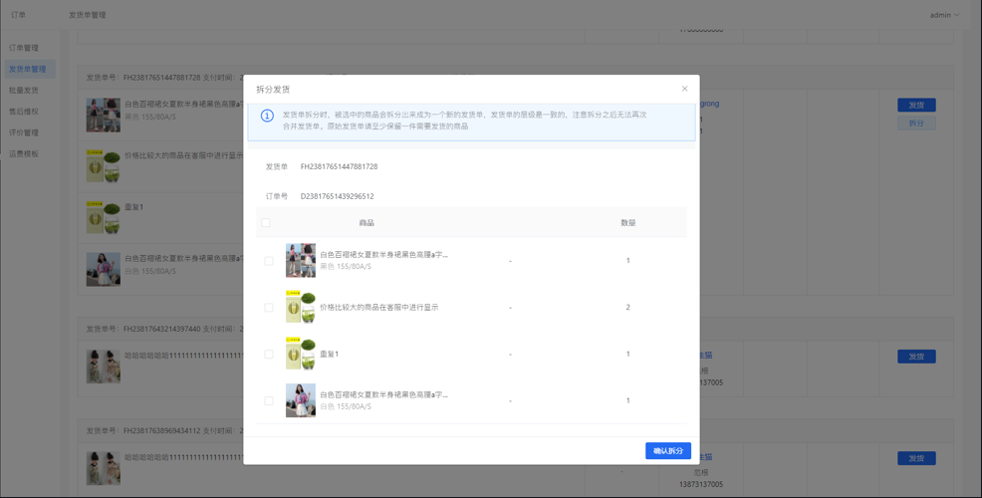This screenshot has width=982, height=498.
Task: Open 订单管理 in the sidebar
Action: [24, 48]
